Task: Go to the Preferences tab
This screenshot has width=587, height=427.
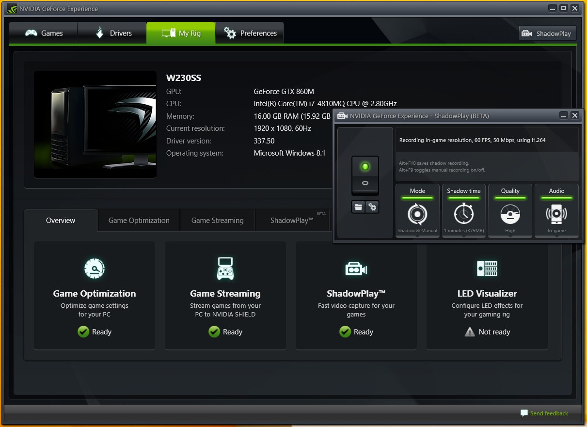Action: 250,33
